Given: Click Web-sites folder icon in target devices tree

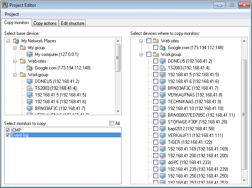Looking at the screenshot, I should [156, 41].
